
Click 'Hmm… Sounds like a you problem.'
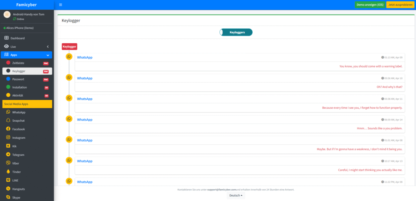380,128
